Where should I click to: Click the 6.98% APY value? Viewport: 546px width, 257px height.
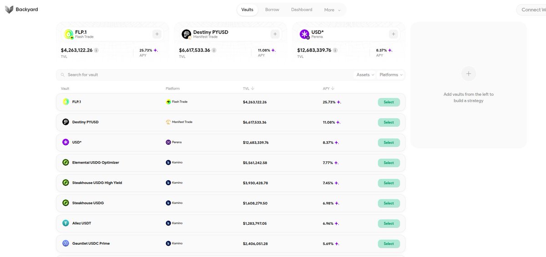[x=329, y=203]
